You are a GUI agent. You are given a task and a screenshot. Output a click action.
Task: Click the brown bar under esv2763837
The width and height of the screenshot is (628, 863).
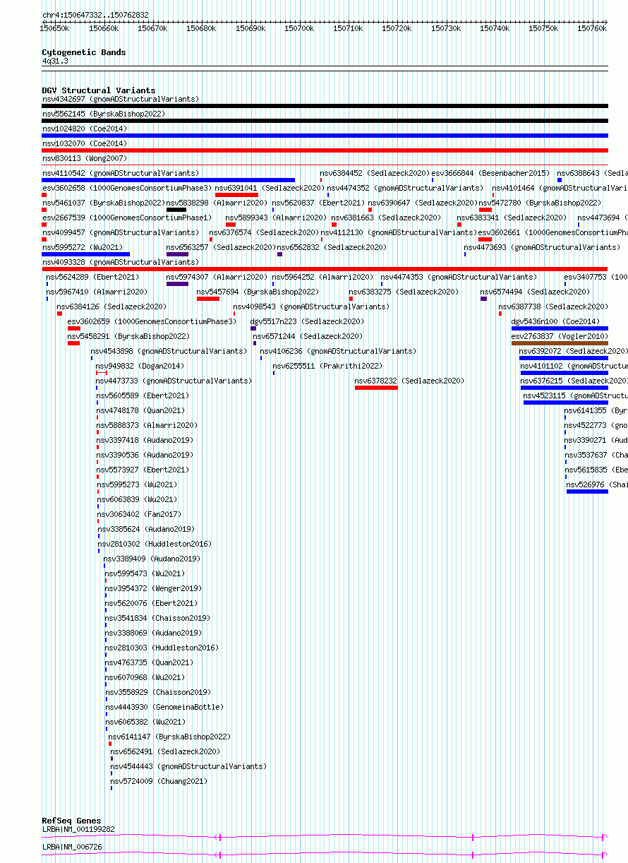click(560, 343)
